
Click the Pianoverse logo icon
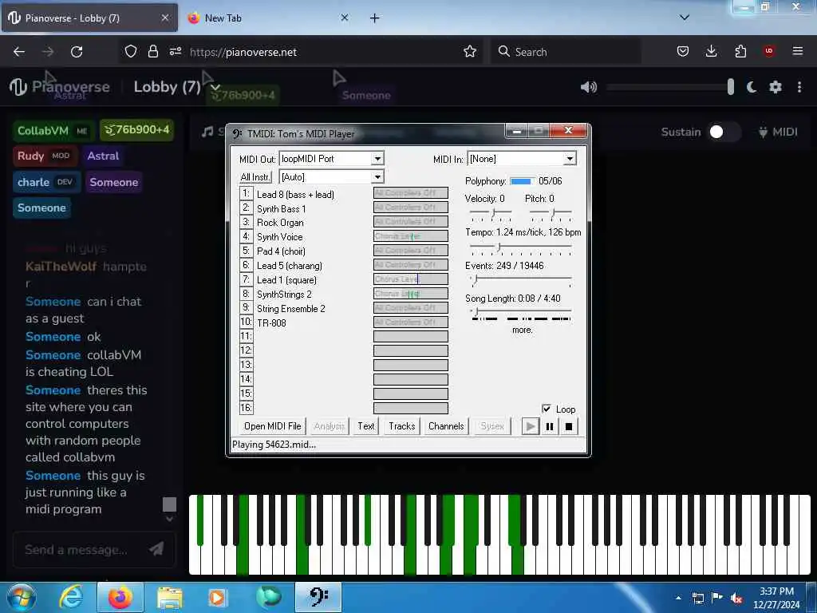pos(18,87)
